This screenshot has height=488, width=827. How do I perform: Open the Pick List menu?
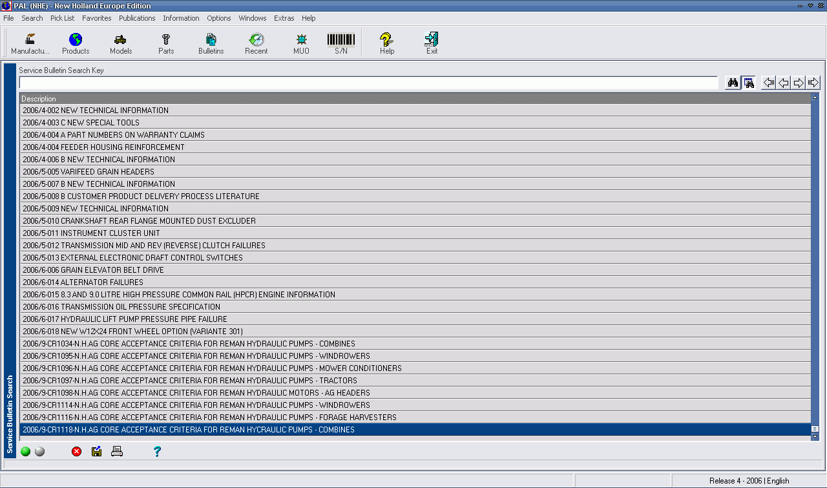pyautogui.click(x=62, y=18)
